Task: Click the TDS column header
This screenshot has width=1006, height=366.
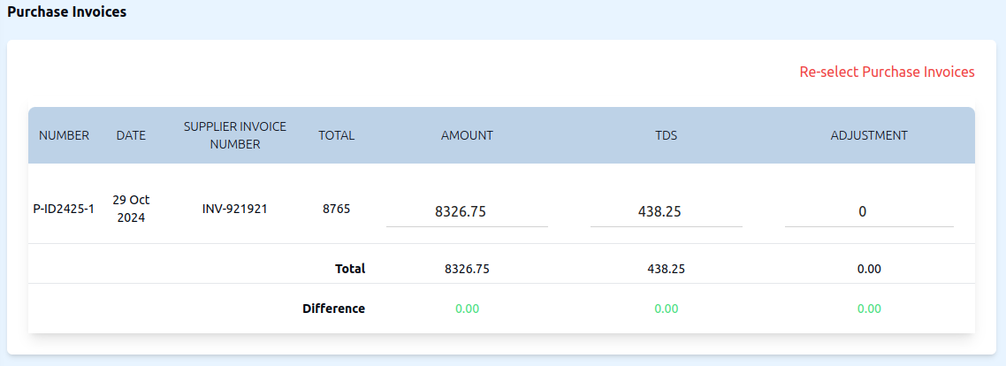Action: [x=666, y=135]
